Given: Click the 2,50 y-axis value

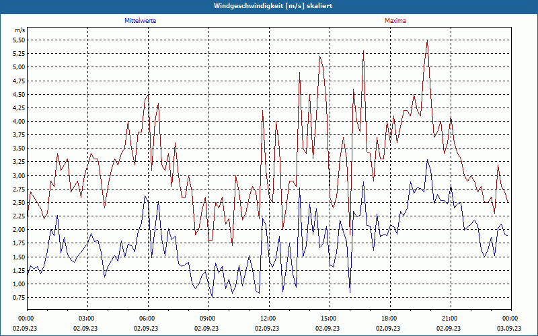Looking at the screenshot, I should click(20, 203).
